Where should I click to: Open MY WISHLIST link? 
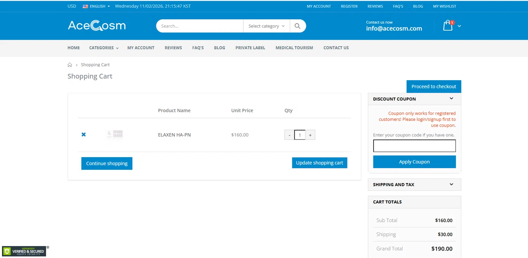[445, 6]
